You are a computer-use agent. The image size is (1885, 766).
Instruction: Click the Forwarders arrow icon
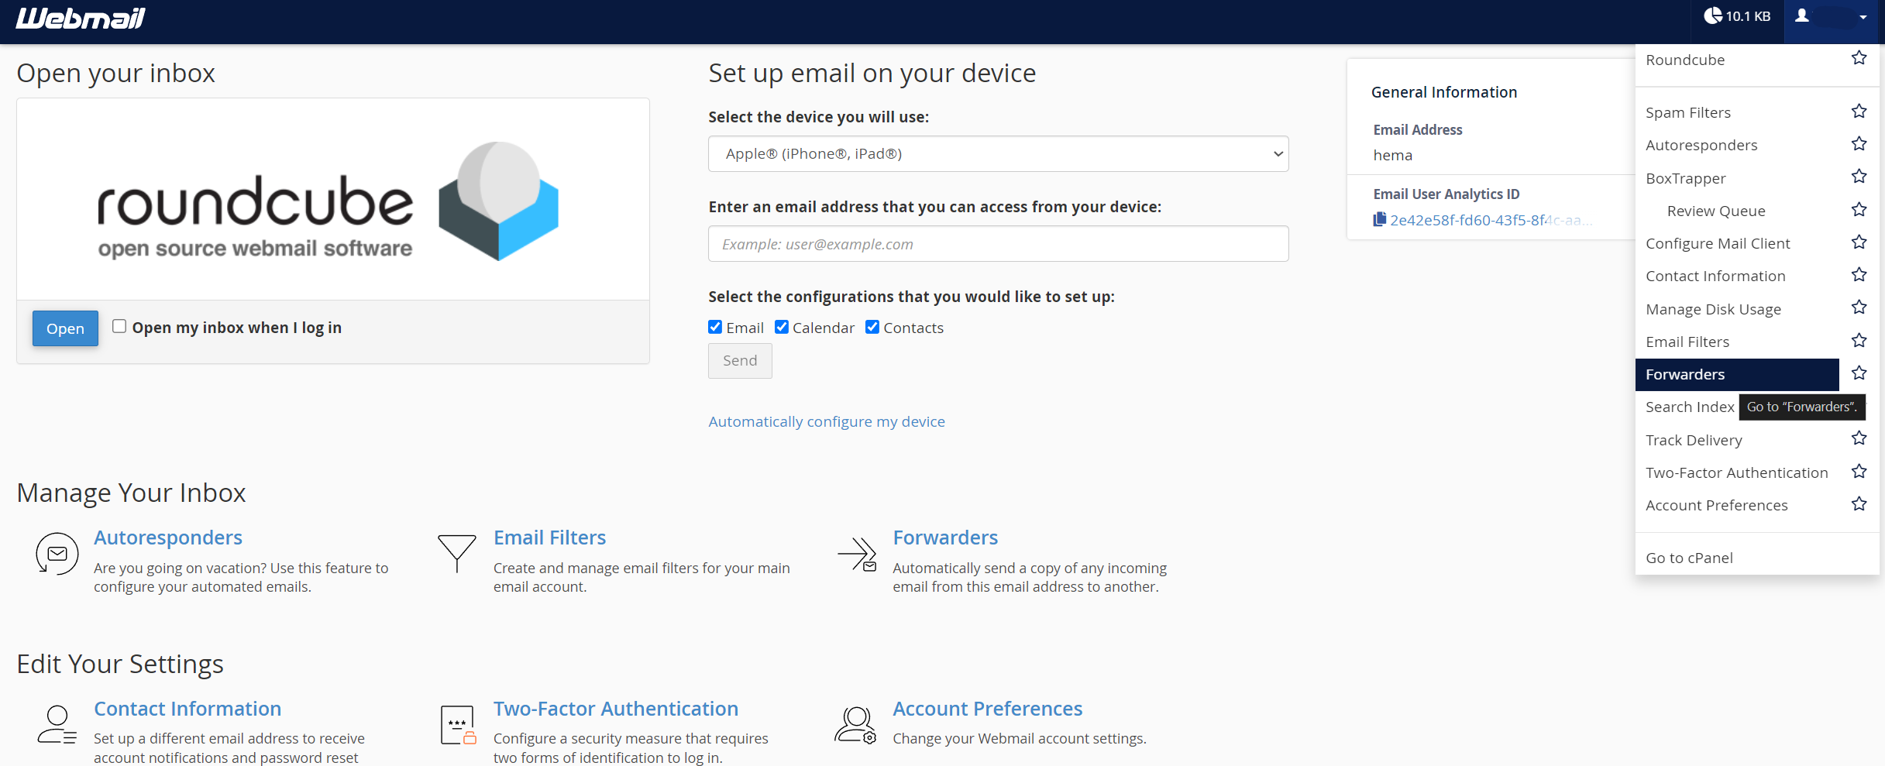[857, 554]
